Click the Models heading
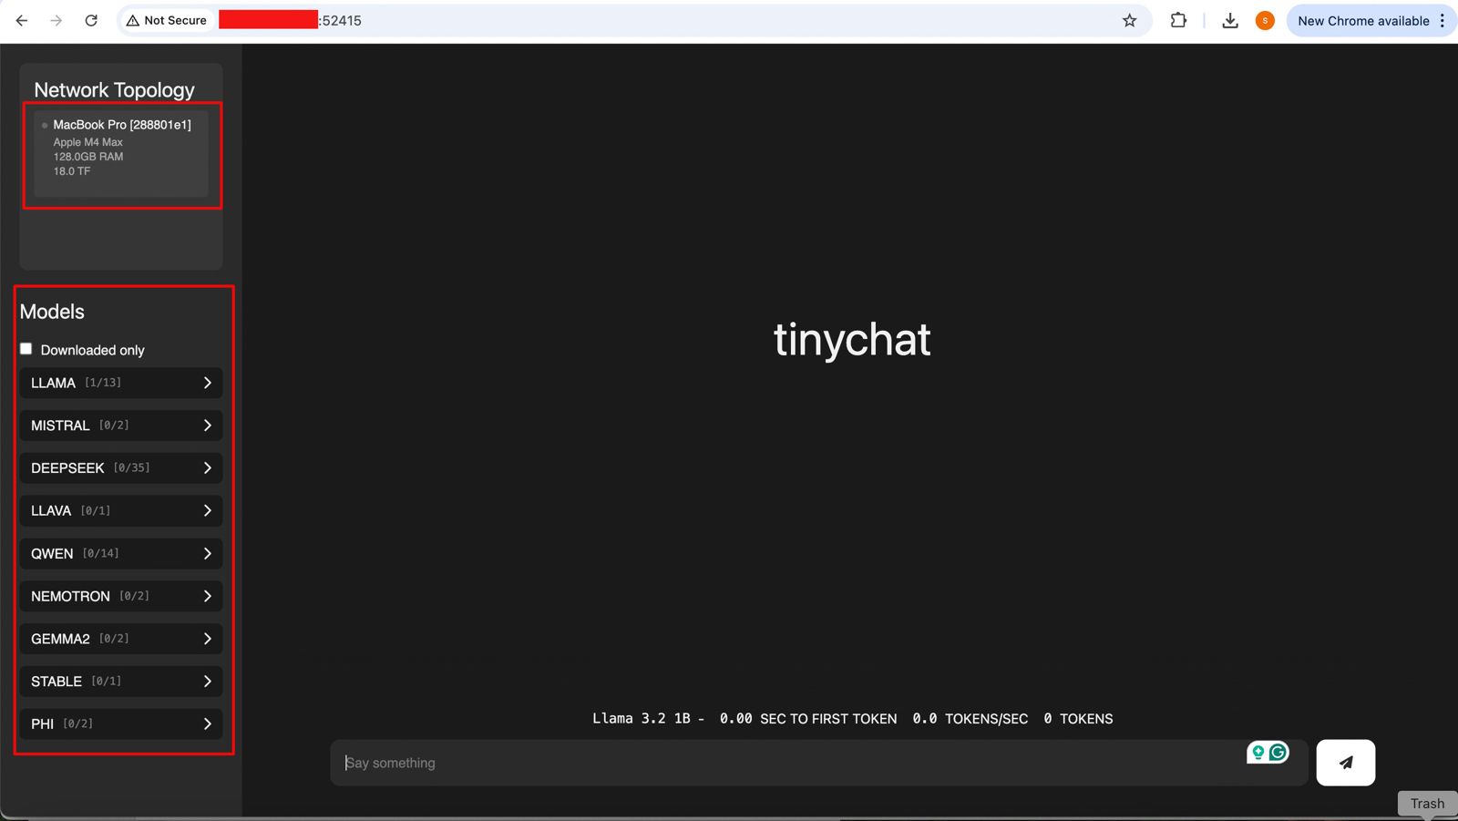 coord(52,312)
